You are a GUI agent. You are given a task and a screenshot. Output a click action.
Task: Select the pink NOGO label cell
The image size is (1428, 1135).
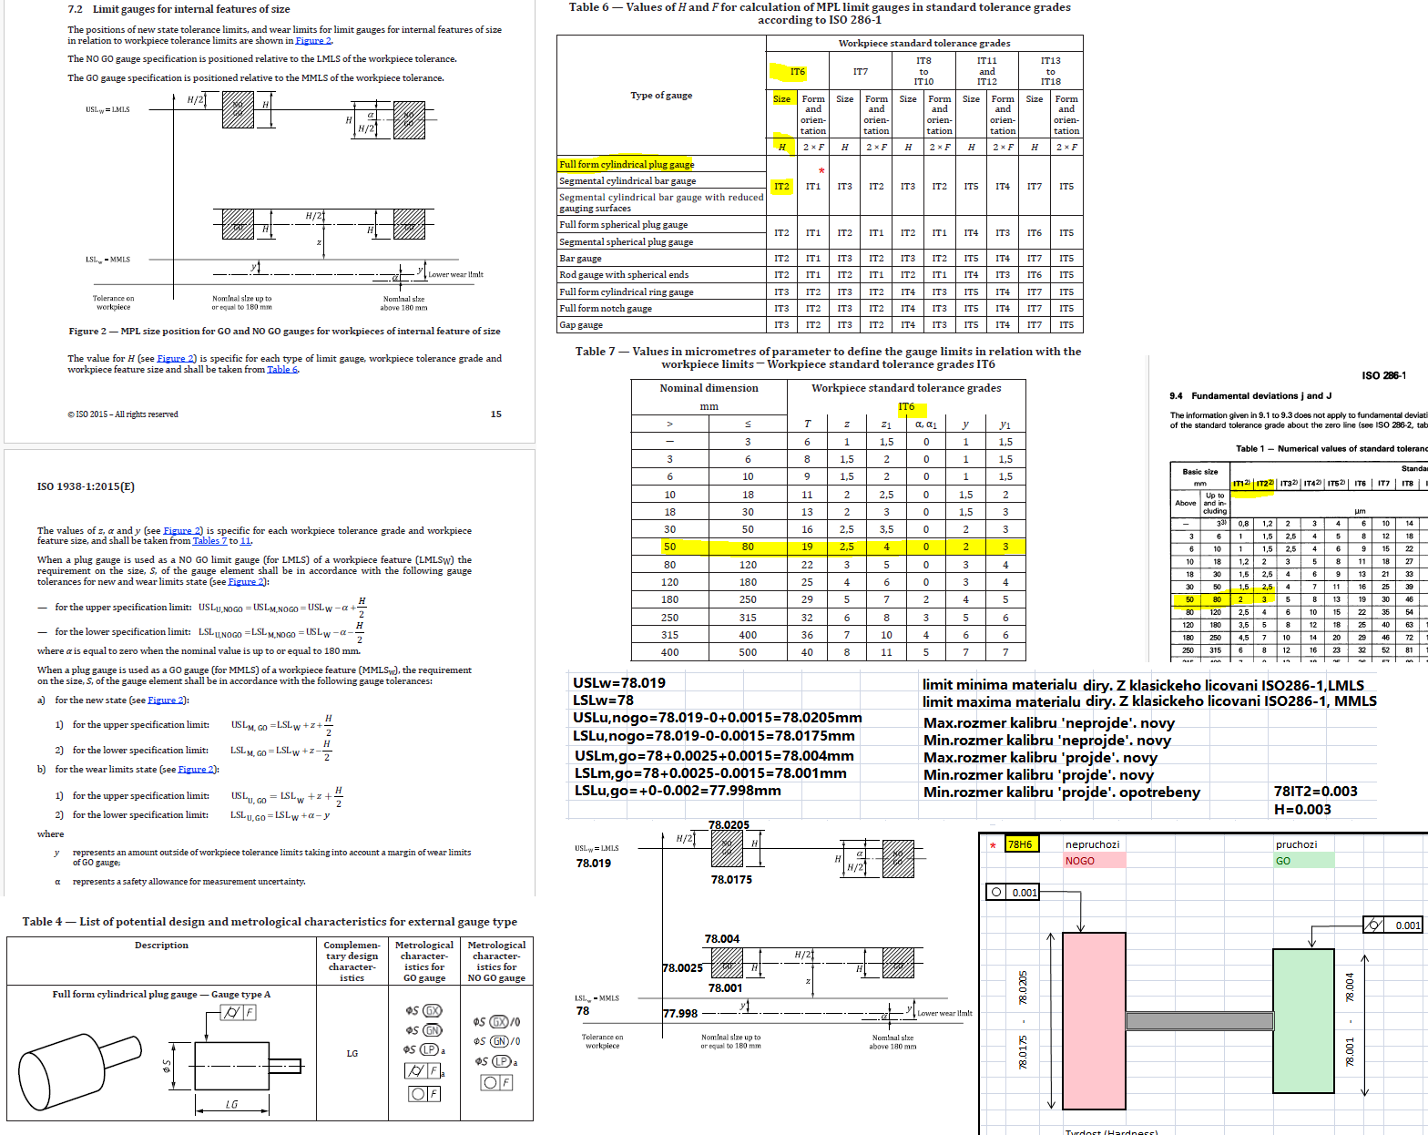coord(1095,861)
